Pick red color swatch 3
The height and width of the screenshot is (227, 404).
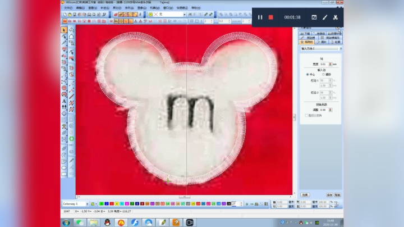pos(112,204)
